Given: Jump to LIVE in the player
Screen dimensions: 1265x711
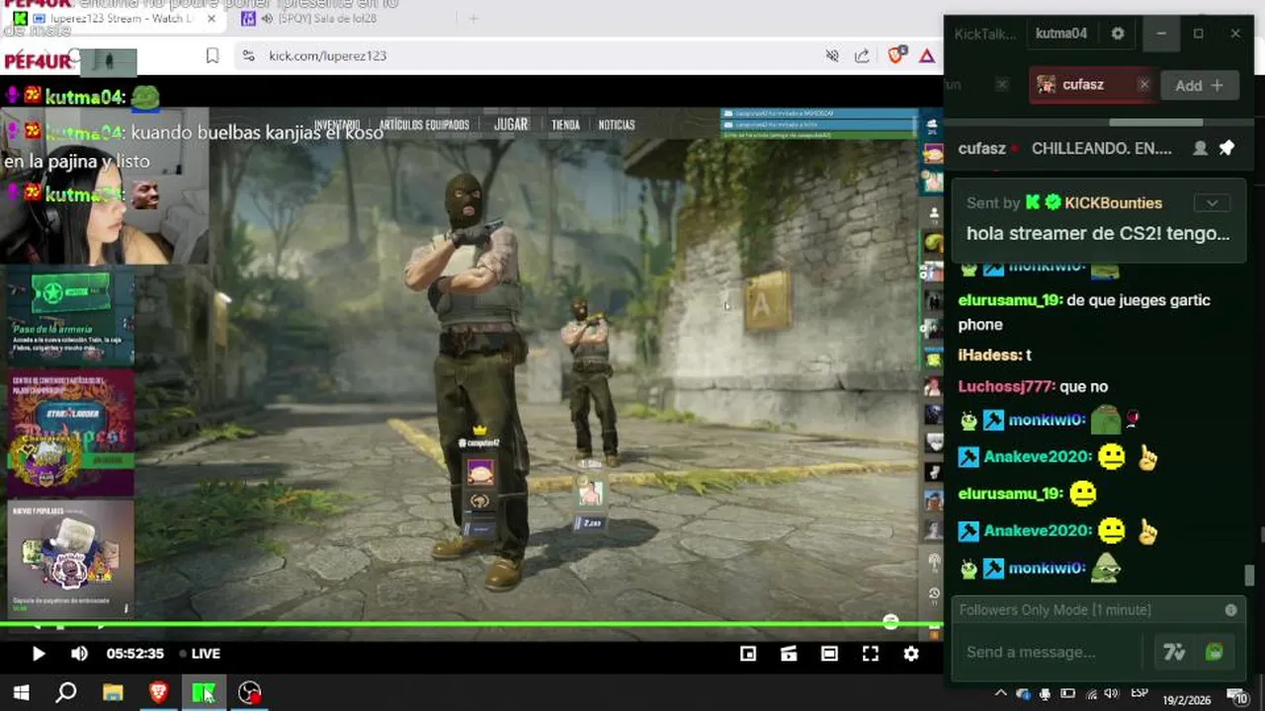Looking at the screenshot, I should (201, 654).
